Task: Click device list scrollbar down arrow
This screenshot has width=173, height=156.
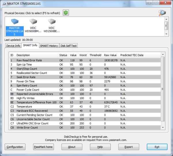Action: click(x=166, y=34)
